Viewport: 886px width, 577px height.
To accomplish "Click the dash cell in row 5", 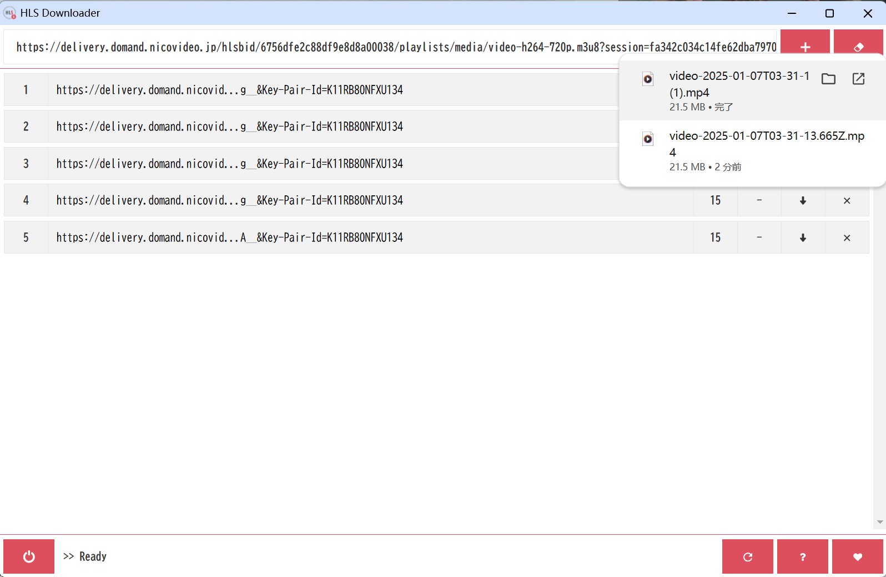I will click(x=759, y=237).
